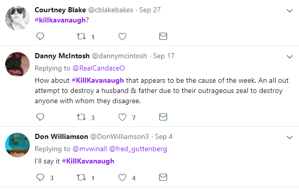This screenshot has height=189, width=299.
Task: Like Courtney Blake's tweet
Action: coord(122,36)
